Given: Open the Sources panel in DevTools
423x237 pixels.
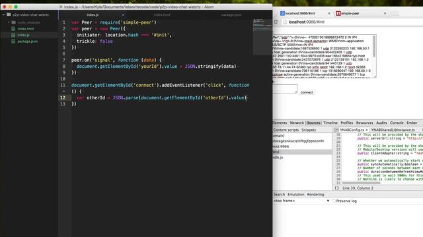Looking at the screenshot, I should click(x=313, y=123).
